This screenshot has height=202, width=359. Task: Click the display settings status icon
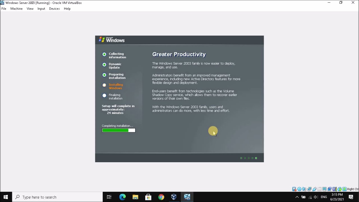point(325,189)
